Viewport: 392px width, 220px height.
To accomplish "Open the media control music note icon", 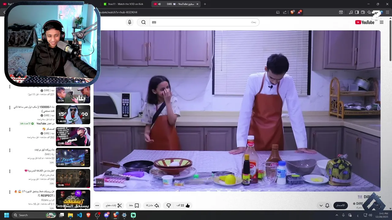I will 351,12.
